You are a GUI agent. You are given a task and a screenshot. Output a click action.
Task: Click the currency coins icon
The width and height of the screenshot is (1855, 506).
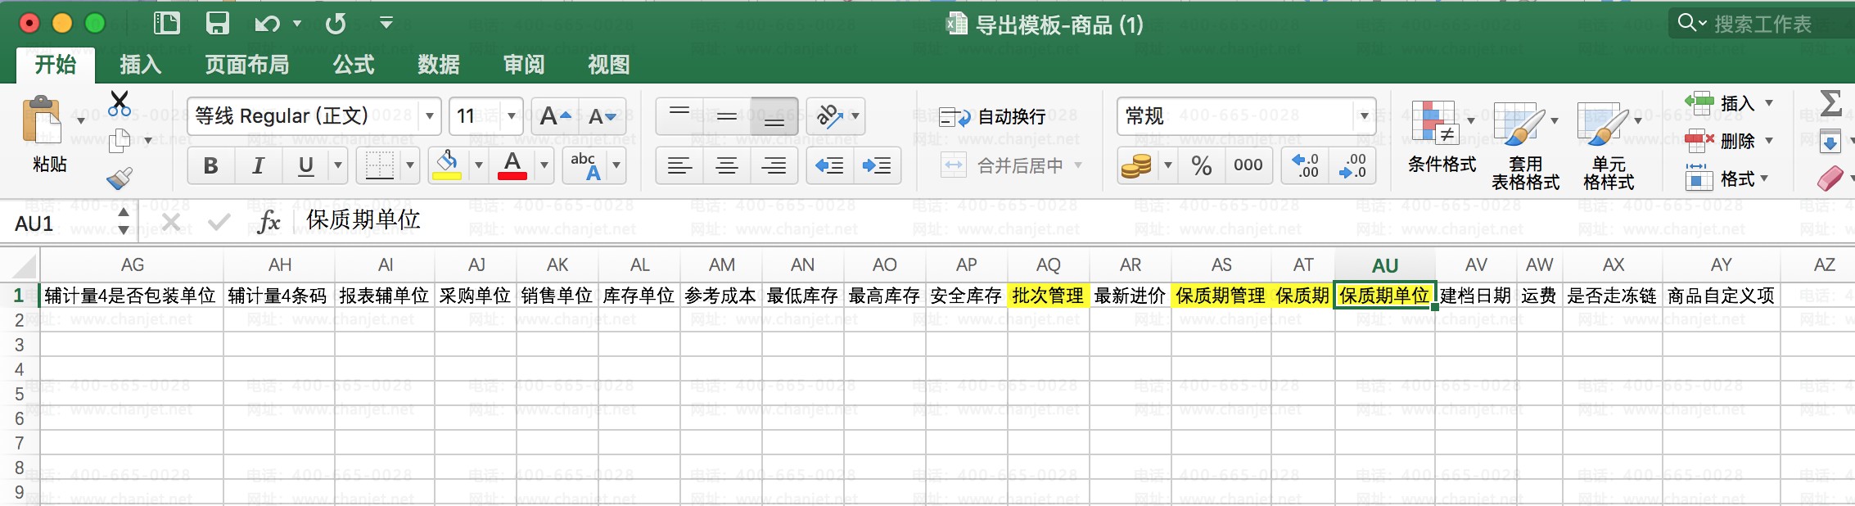click(x=1136, y=165)
